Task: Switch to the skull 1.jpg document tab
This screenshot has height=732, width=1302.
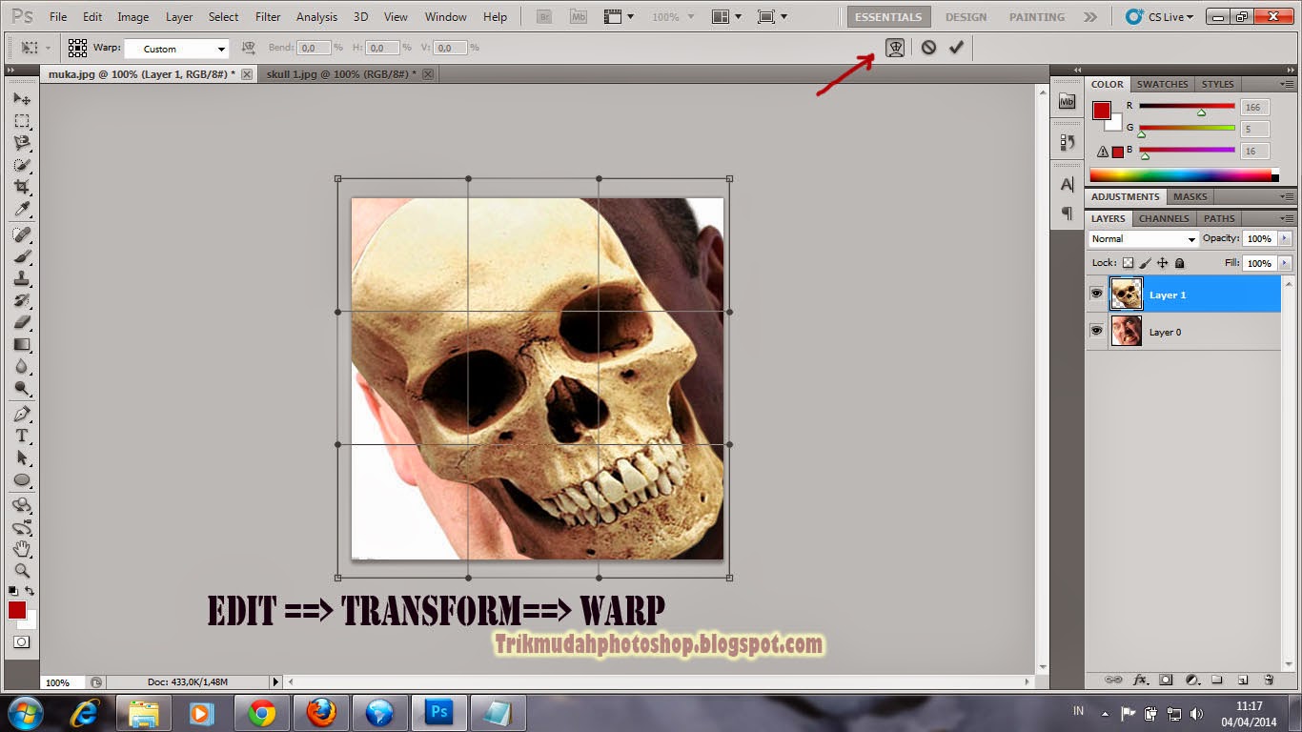Action: tap(340, 73)
